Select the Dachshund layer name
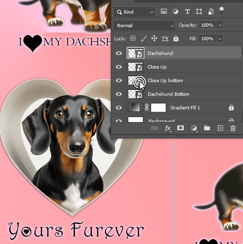 coord(160,53)
